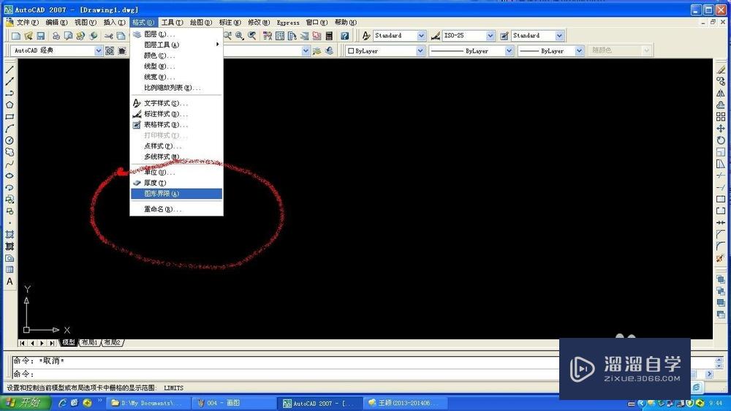Open the 工具 menu
731x411 pixels.
(x=172, y=23)
